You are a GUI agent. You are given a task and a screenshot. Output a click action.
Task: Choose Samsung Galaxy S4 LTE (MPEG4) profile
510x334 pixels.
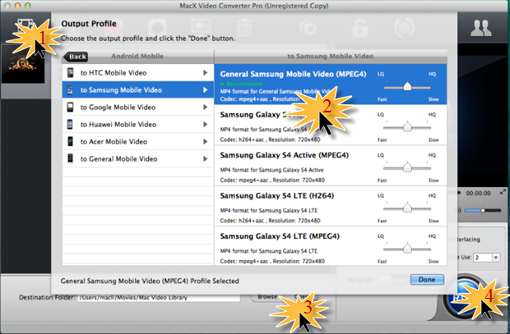(x=331, y=246)
